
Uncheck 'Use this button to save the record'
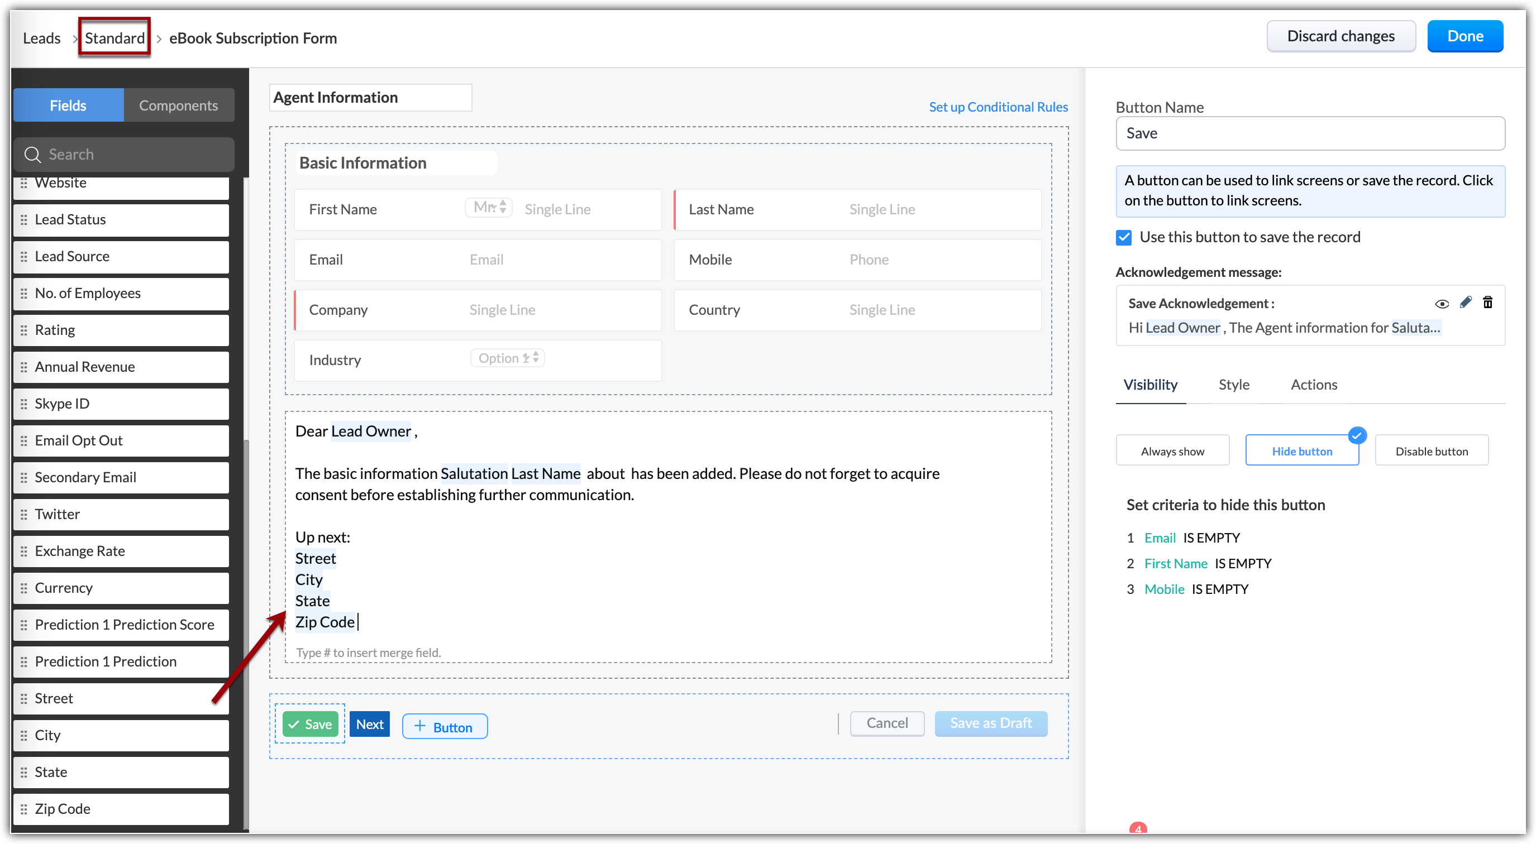(1123, 237)
